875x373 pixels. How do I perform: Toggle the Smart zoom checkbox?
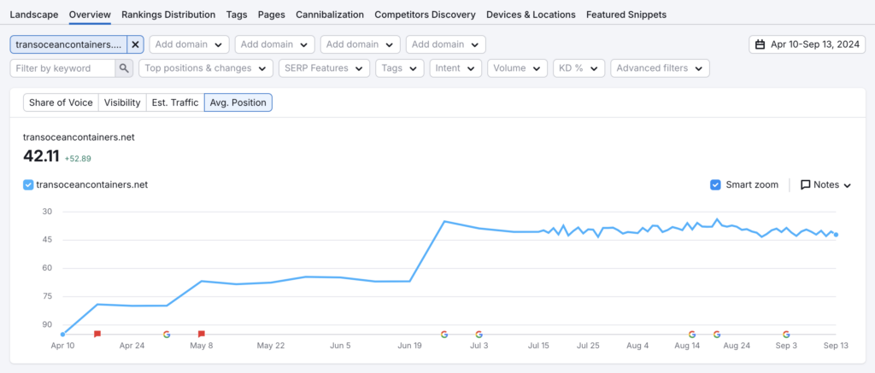coord(715,184)
